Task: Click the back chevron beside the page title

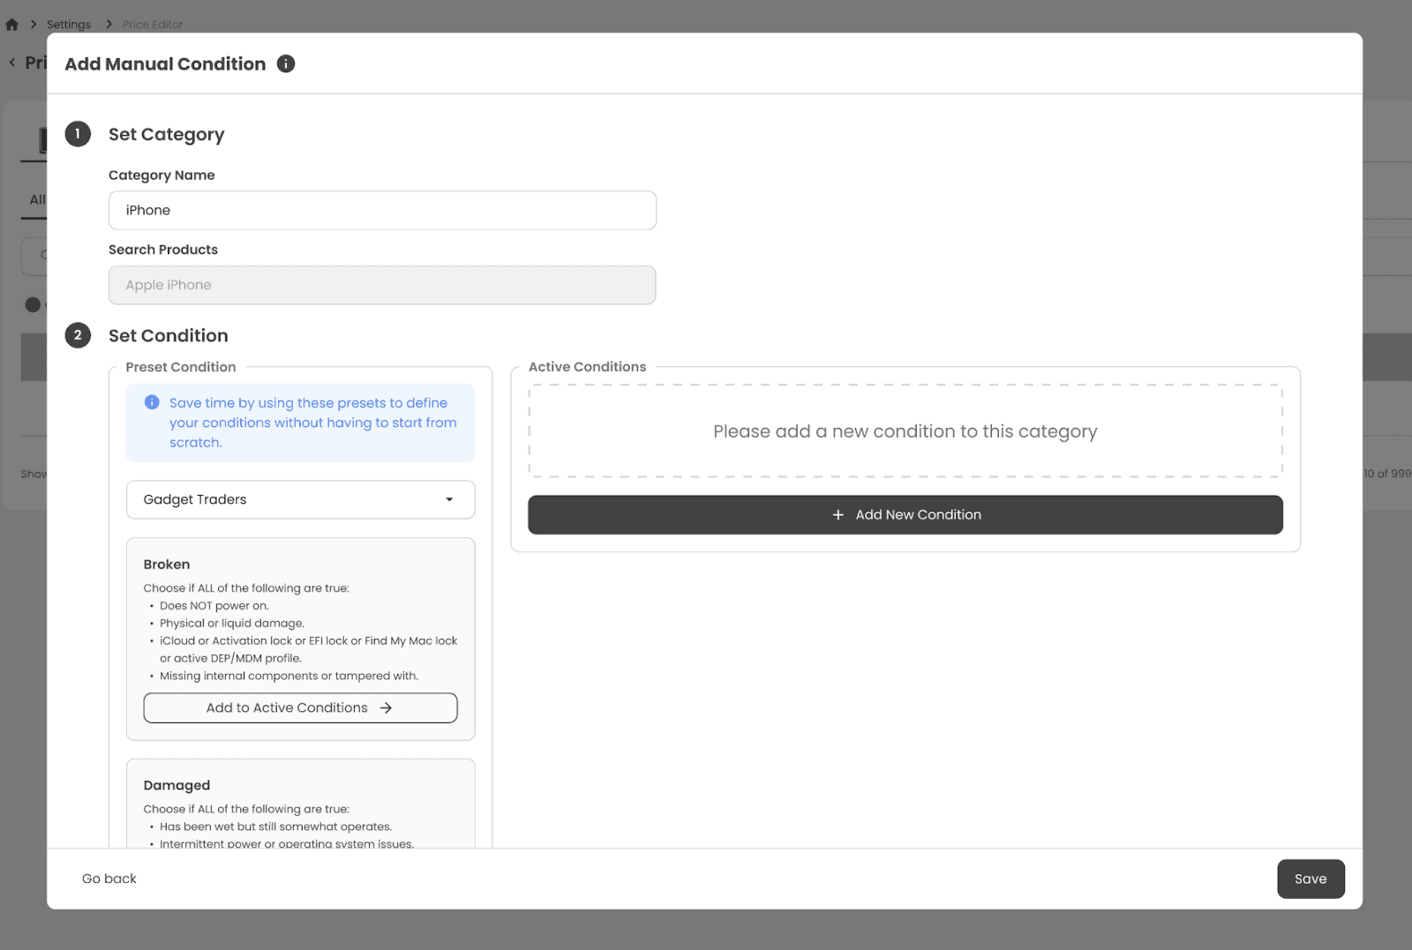Action: coord(12,63)
